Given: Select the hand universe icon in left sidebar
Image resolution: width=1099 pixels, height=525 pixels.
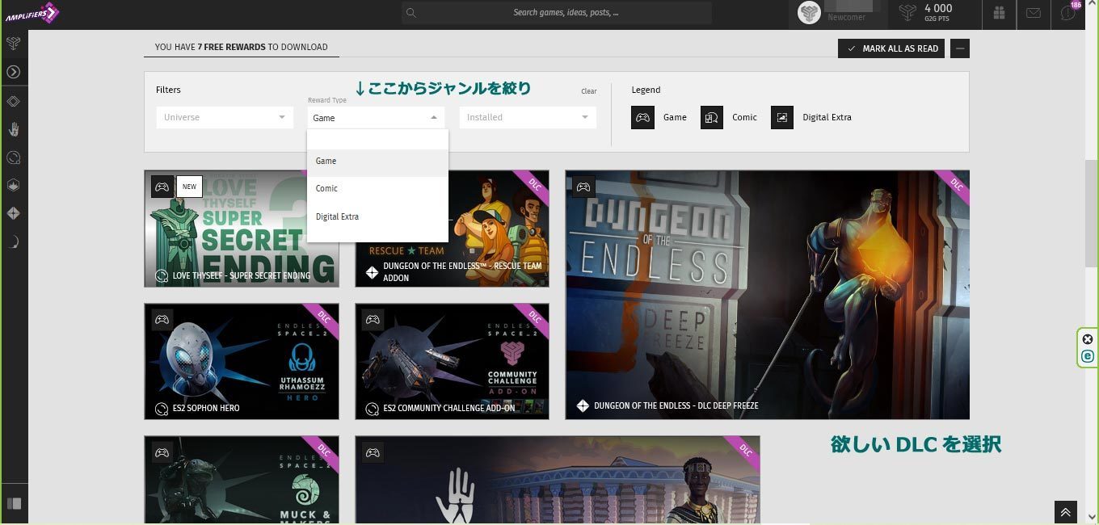Looking at the screenshot, I should tap(13, 129).
